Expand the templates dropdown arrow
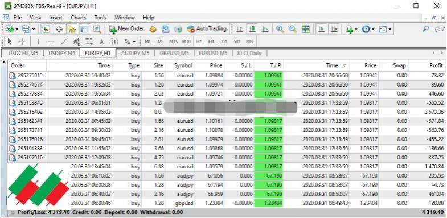Viewport: 447px width, 218px height. (x=389, y=30)
